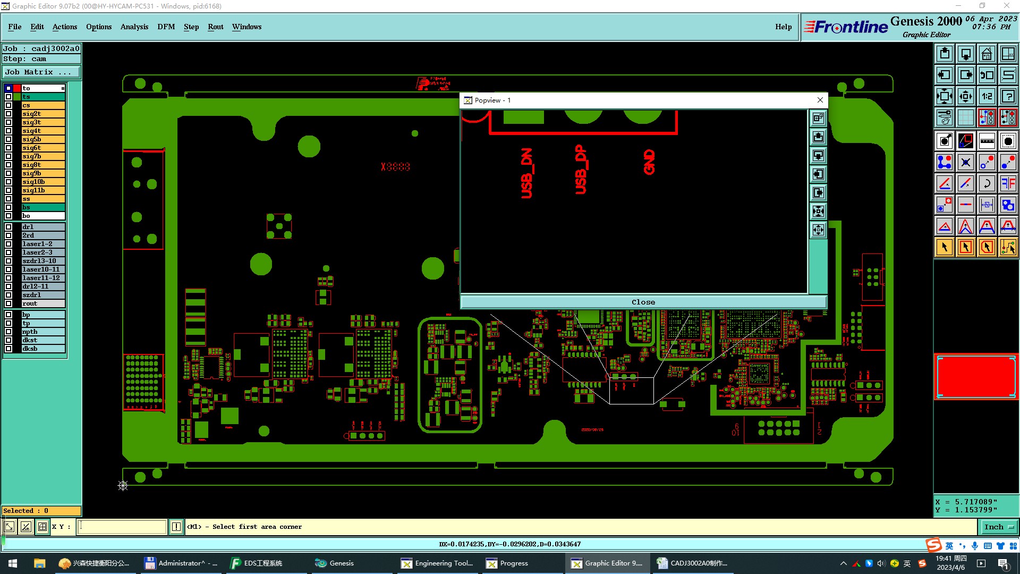The width and height of the screenshot is (1020, 574).
Task: Open the Analysis menu
Action: 134,27
